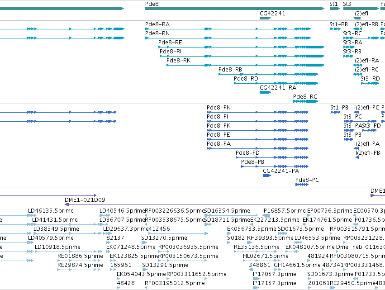Select protein Pde8-PA

pyautogui.click(x=219, y=144)
